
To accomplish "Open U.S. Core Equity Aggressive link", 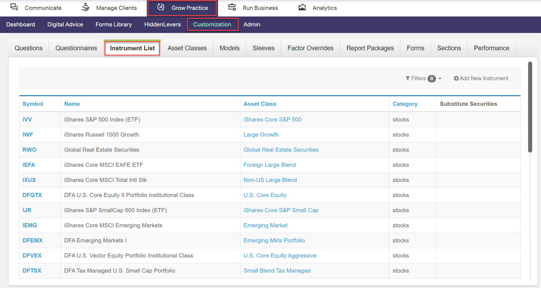I will click(280, 256).
